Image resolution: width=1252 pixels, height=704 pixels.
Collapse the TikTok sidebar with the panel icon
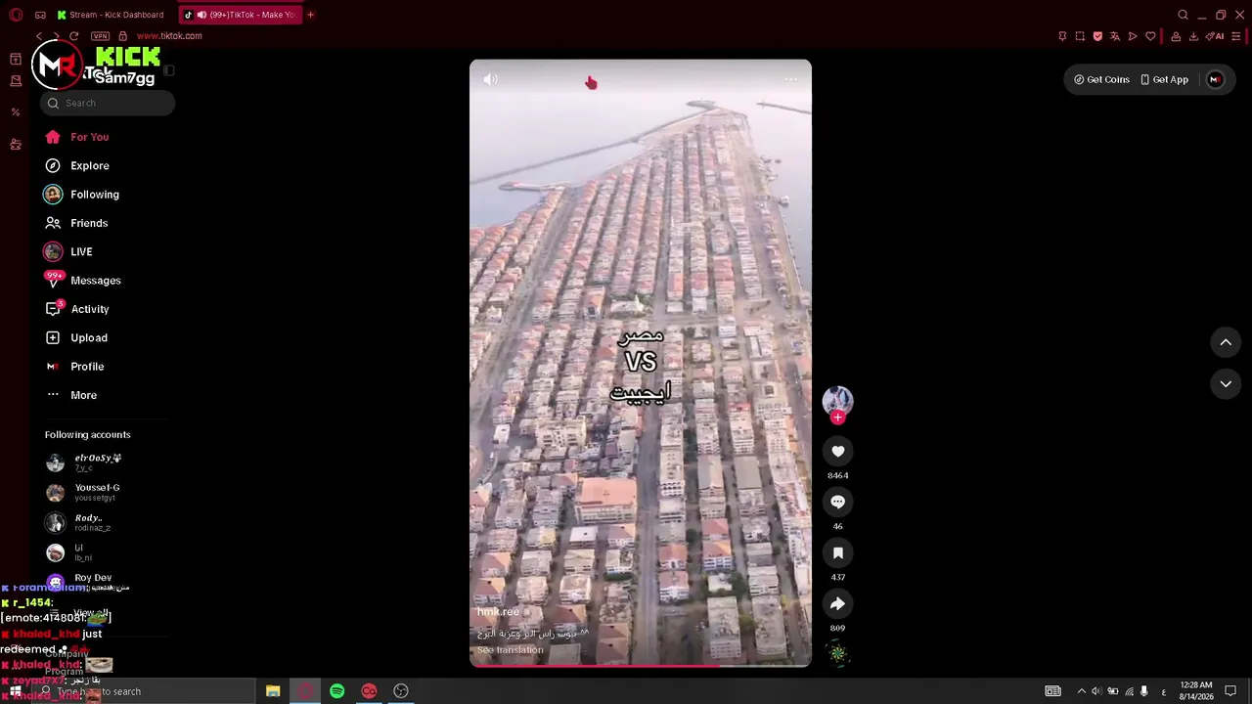pos(169,70)
